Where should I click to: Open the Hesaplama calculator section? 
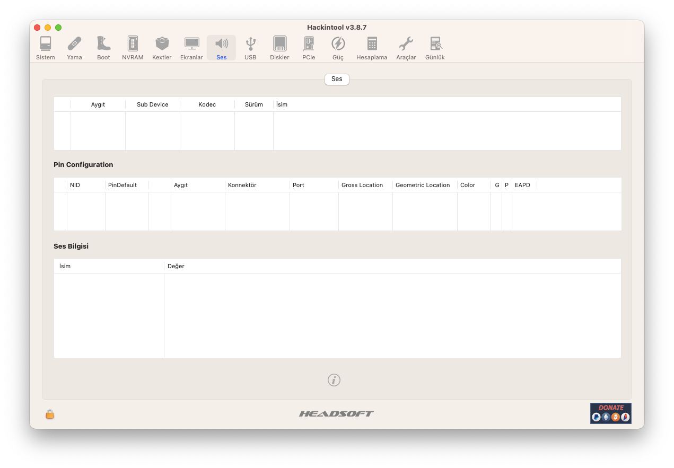372,48
